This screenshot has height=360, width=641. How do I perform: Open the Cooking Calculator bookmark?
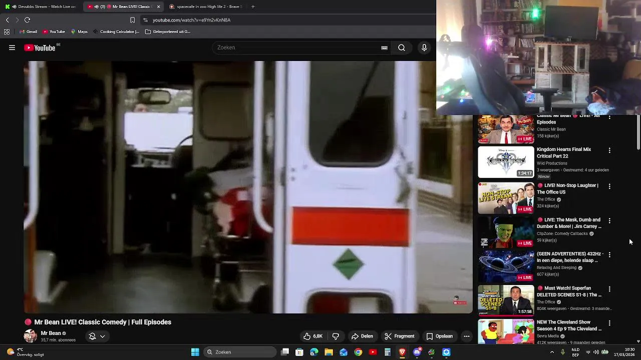point(116,31)
